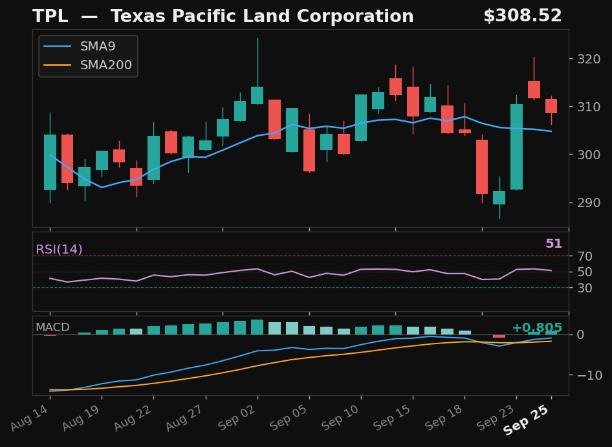This screenshot has width=612, height=447.
Task: Click the TPL ticker symbol in title
Action: pos(50,16)
